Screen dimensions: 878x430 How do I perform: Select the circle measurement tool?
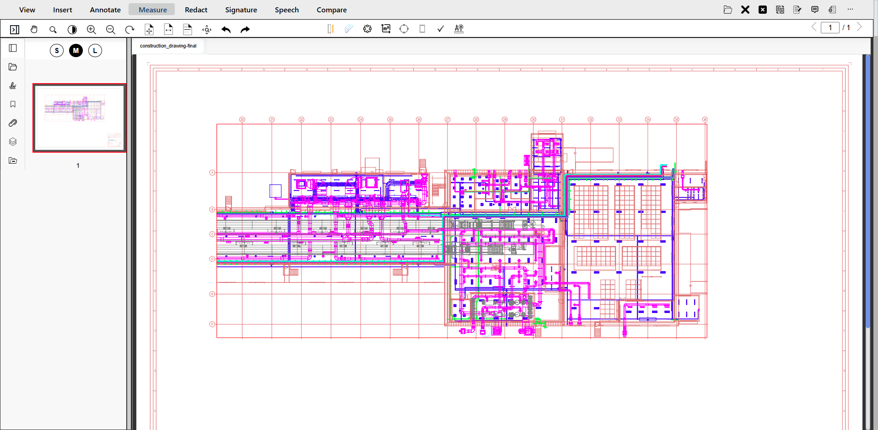point(404,29)
